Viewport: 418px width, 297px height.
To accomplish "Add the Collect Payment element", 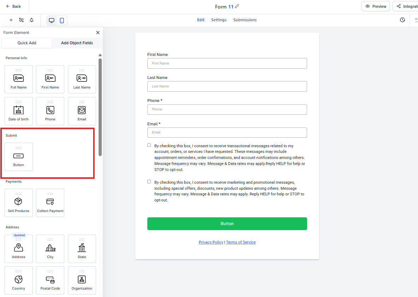I will click(x=50, y=203).
